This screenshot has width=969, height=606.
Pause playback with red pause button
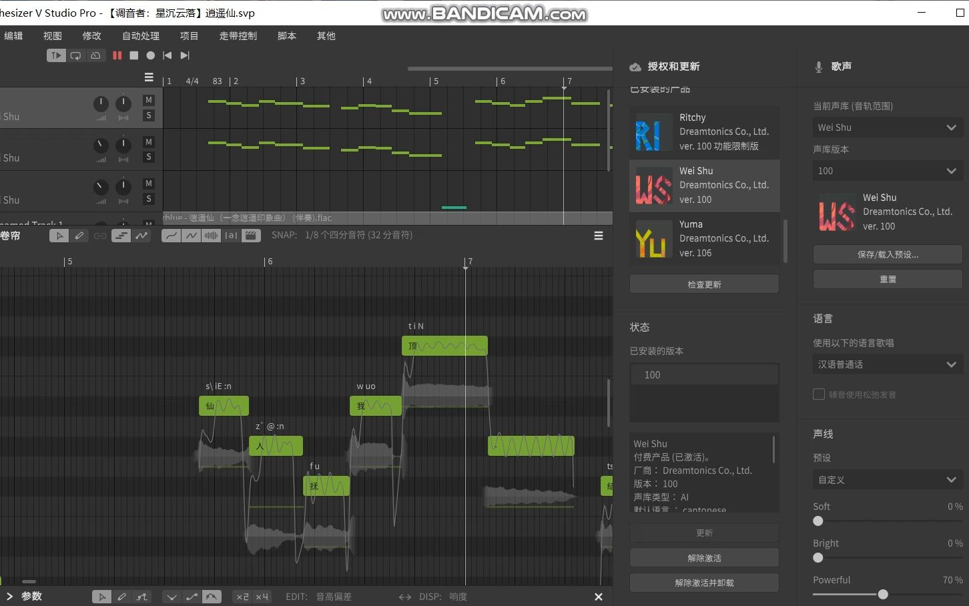click(117, 55)
